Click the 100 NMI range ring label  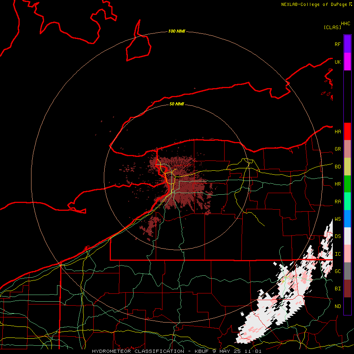[x=177, y=31]
